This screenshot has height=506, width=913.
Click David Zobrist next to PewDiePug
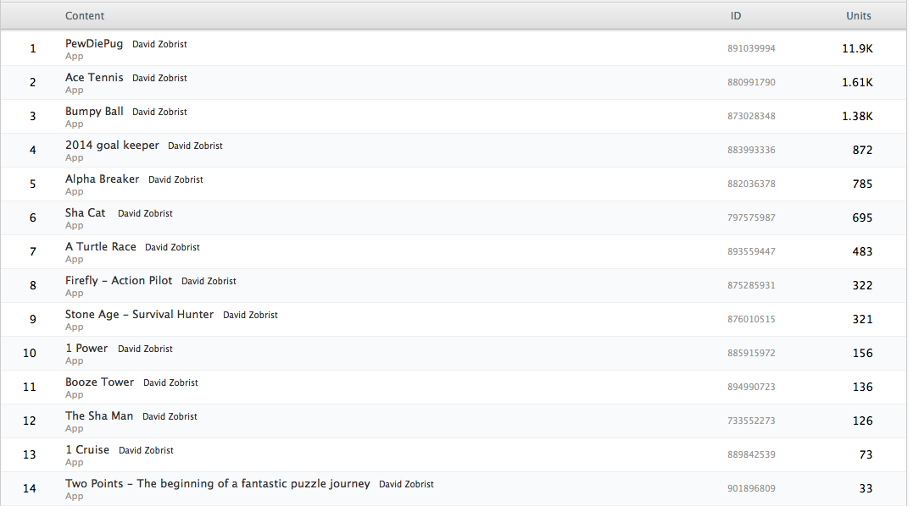[159, 44]
